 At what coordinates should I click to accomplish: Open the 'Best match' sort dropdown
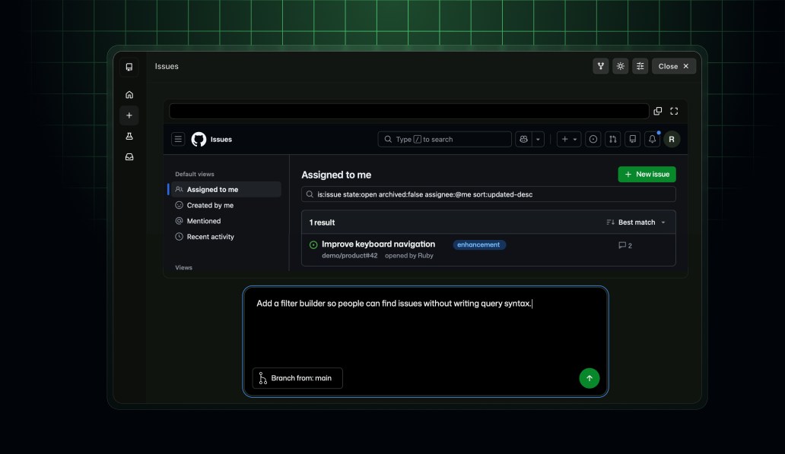pos(636,222)
